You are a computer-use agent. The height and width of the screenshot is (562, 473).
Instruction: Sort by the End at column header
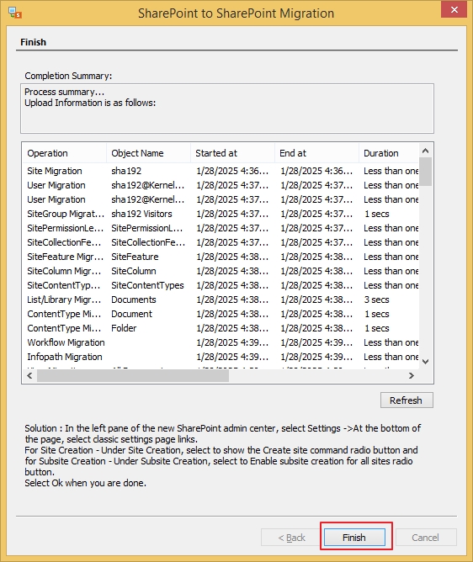coord(316,153)
